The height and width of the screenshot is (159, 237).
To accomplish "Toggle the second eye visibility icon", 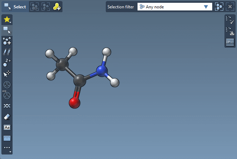I will (45, 7).
